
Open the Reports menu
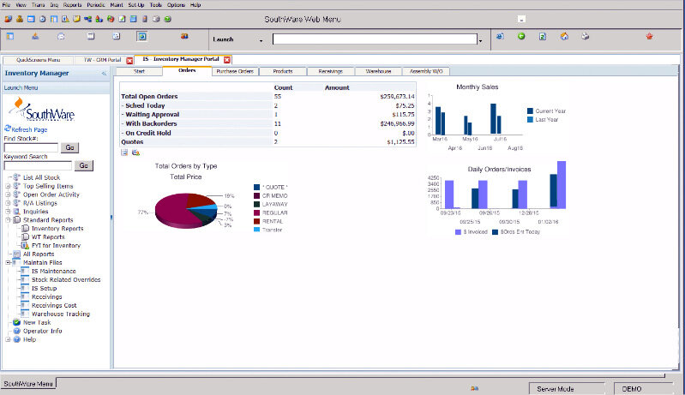click(72, 5)
